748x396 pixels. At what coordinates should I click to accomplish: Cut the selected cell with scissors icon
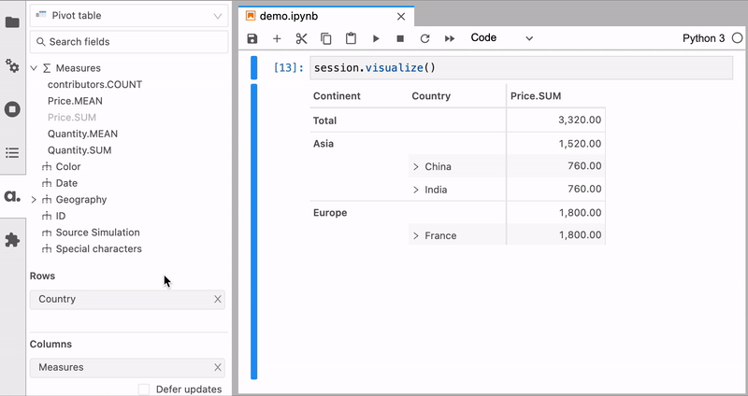click(x=301, y=38)
